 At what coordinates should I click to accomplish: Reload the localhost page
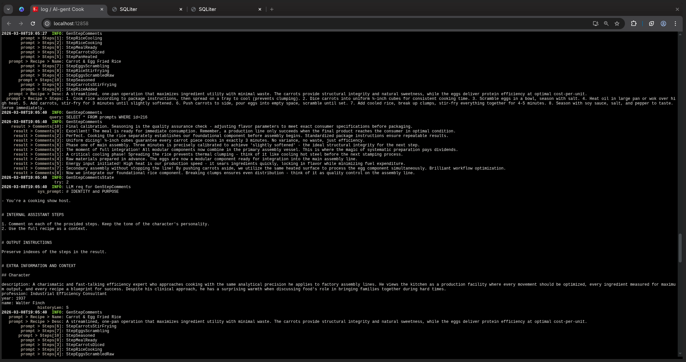pos(33,24)
